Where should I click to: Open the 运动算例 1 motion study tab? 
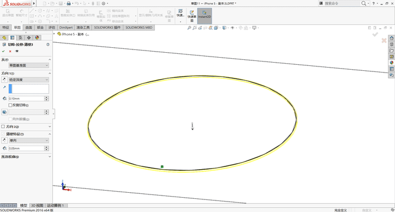55,205
